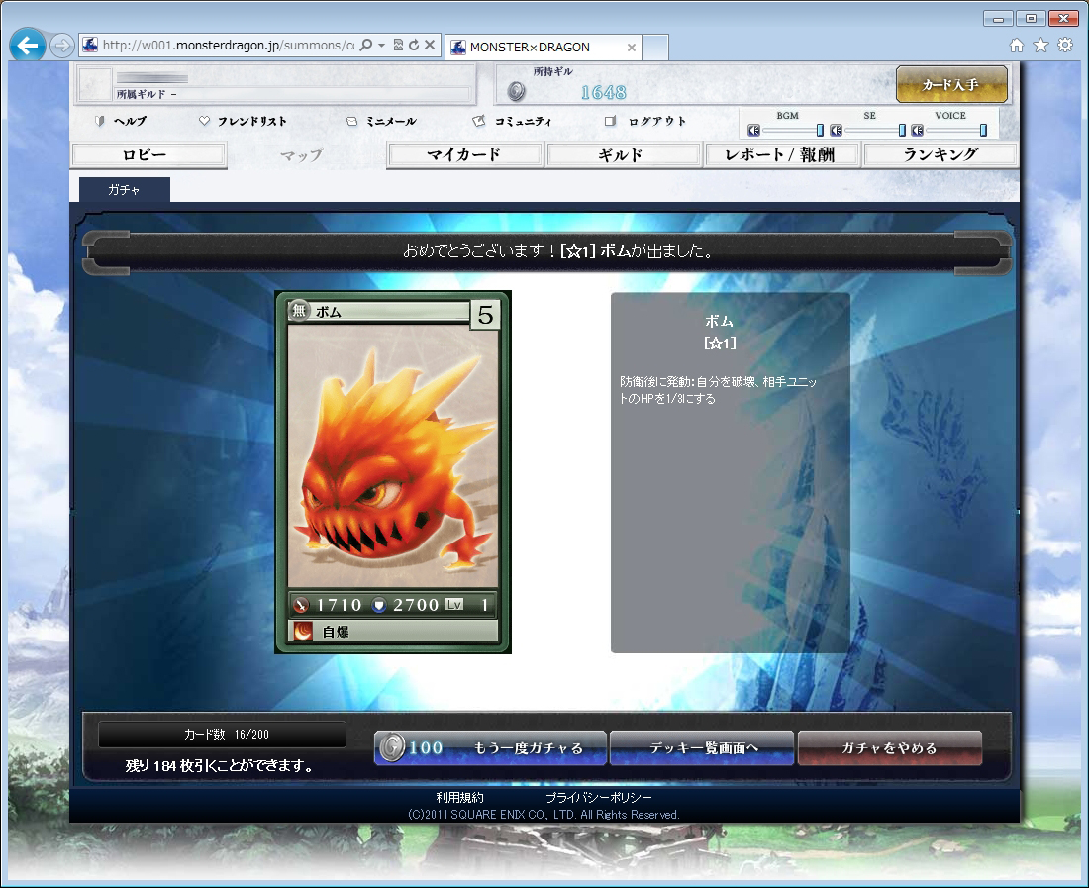Click the 所持ギル coin icon
1089x888 pixels.
point(516,91)
